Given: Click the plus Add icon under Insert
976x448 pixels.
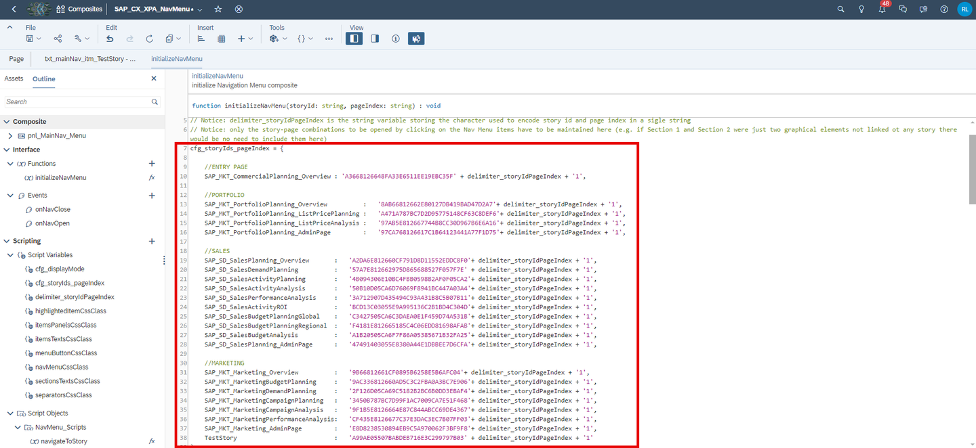Looking at the screenshot, I should 241,39.
